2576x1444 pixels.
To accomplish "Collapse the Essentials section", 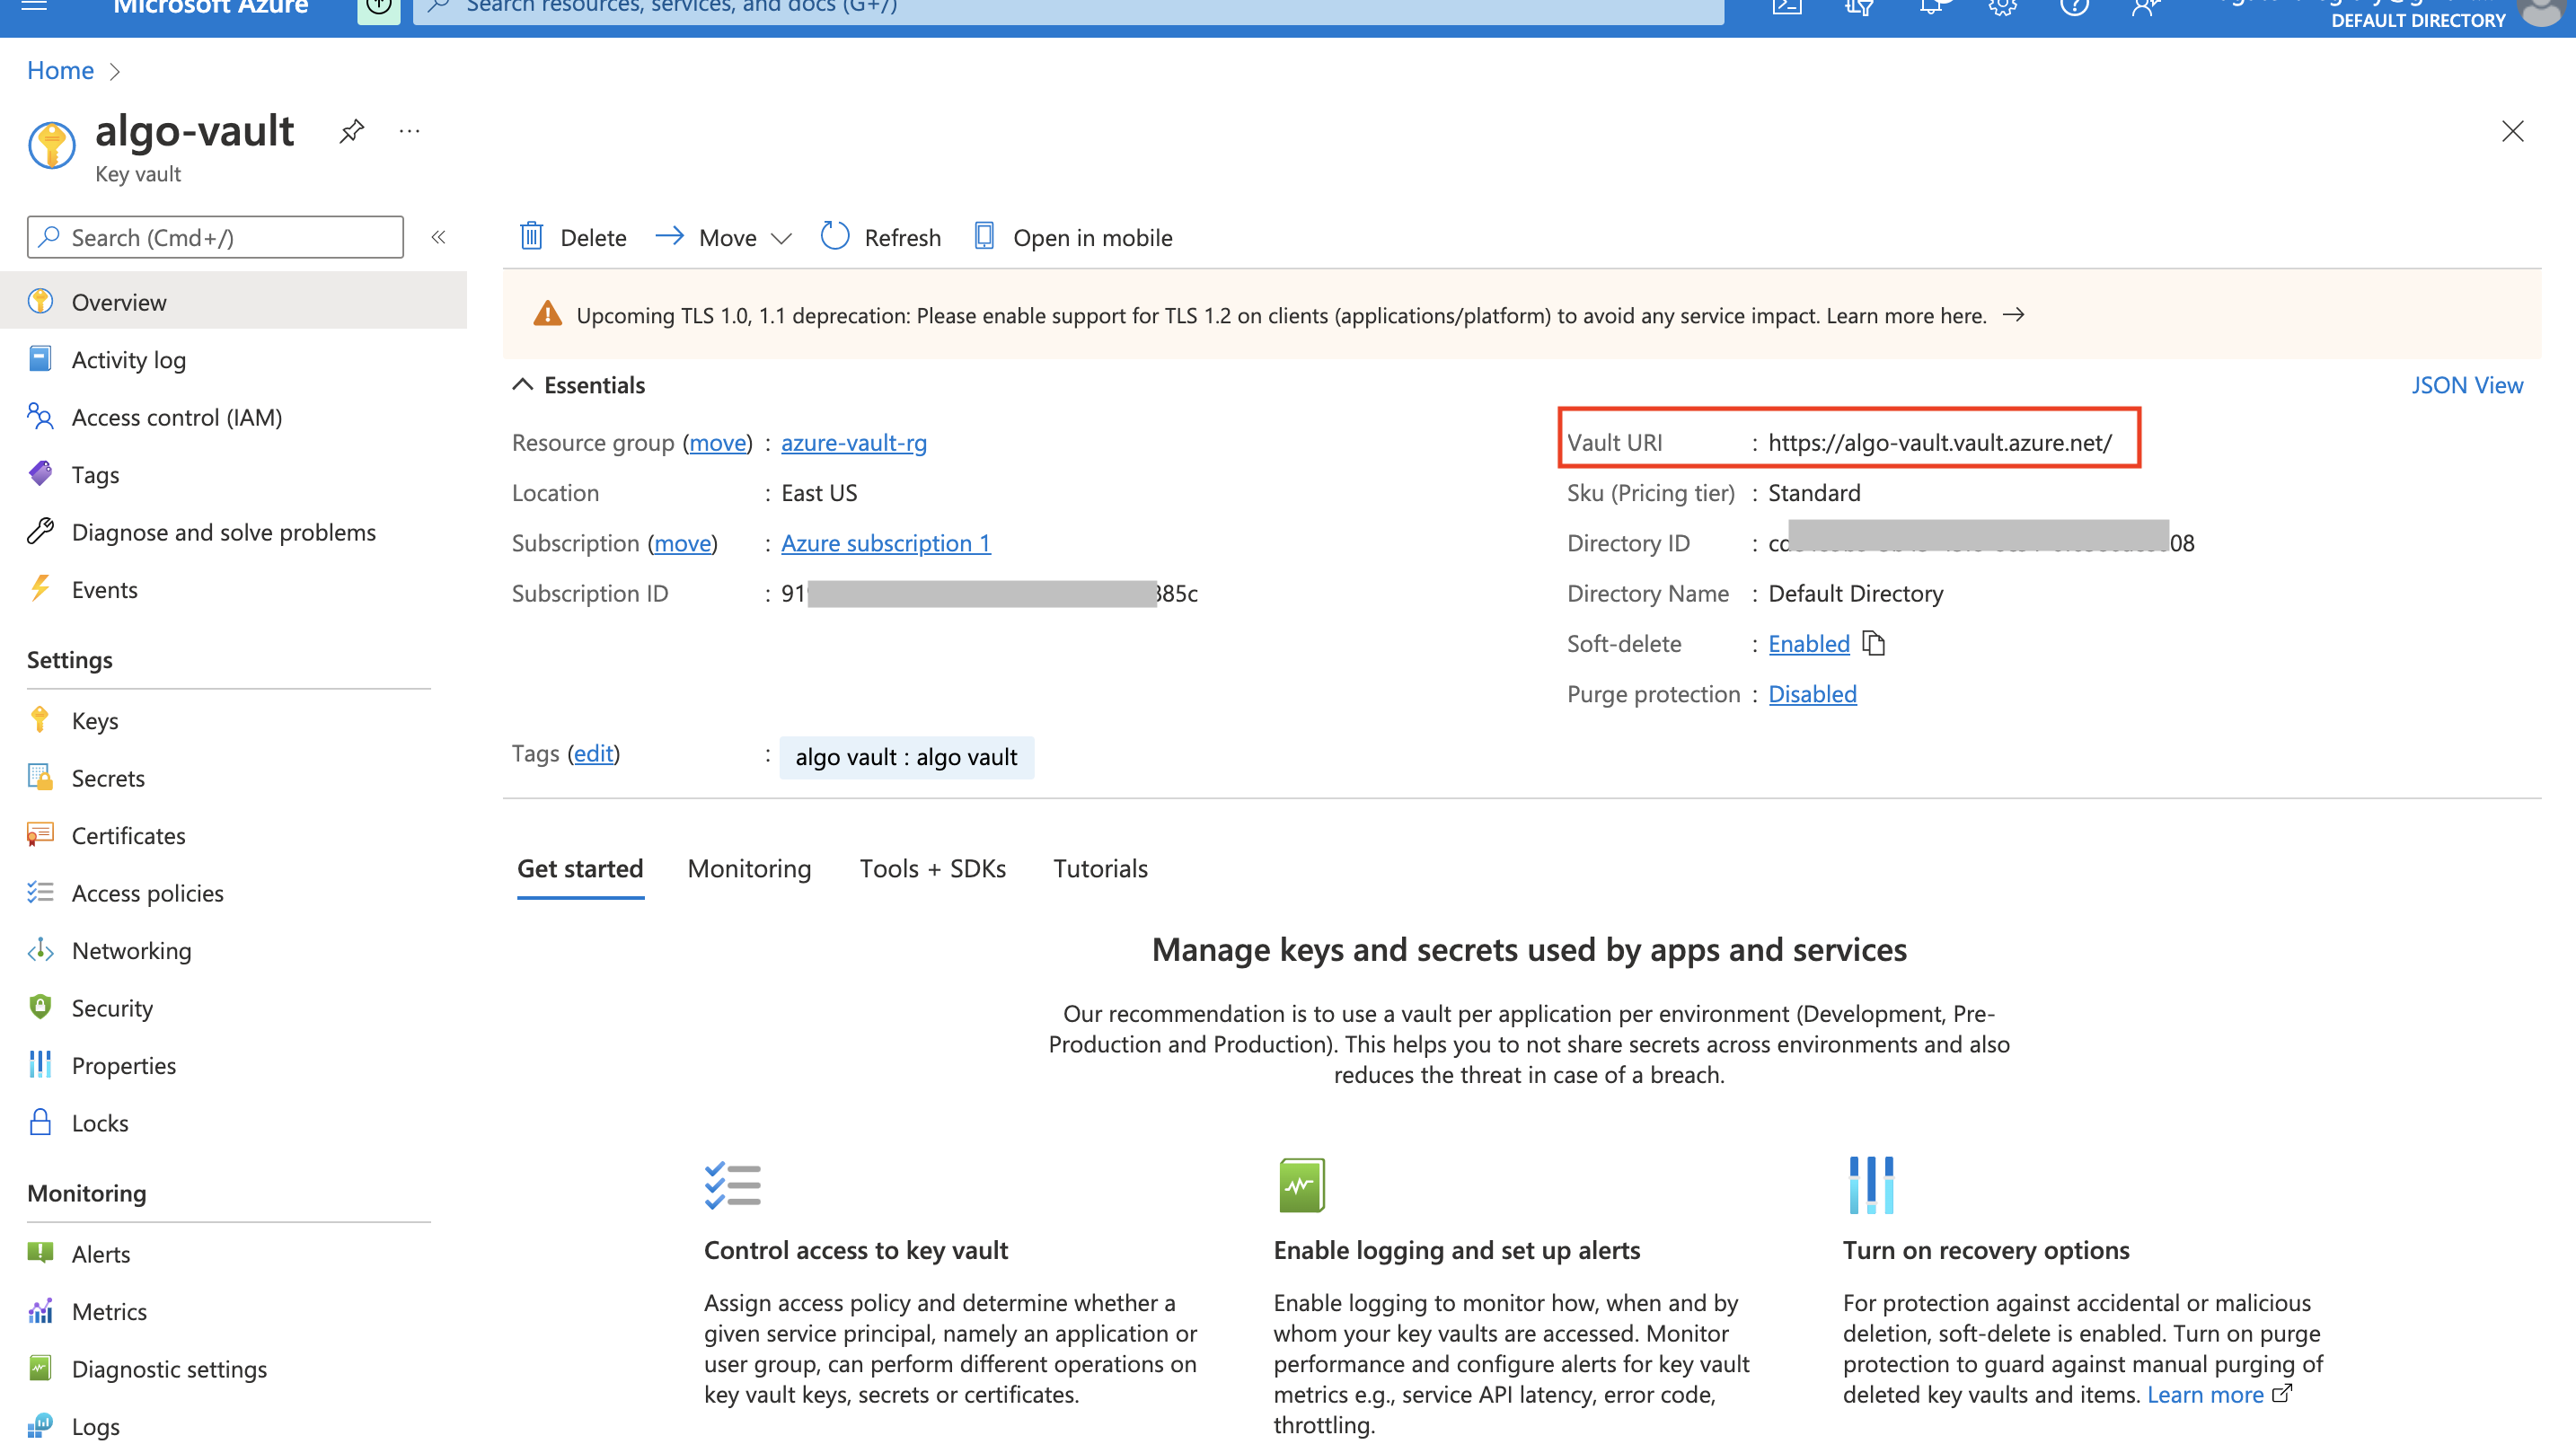I will [522, 385].
